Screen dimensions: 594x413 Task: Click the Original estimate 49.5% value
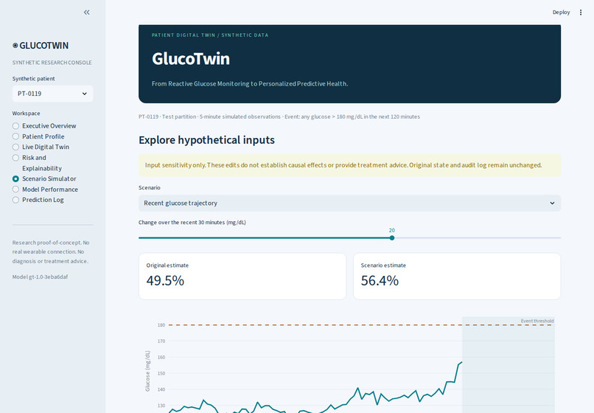(165, 281)
